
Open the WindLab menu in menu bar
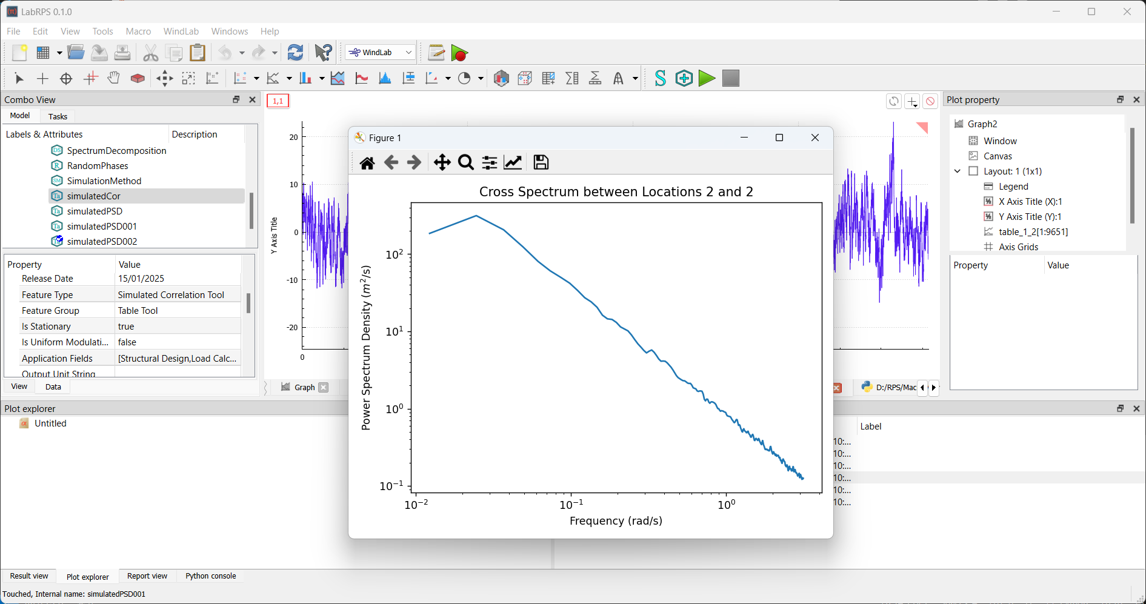click(x=181, y=32)
